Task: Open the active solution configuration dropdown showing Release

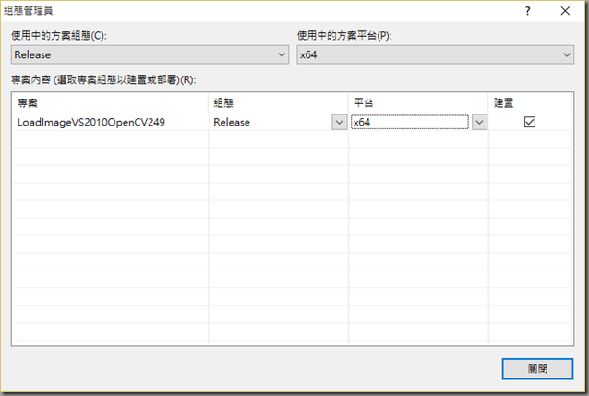Action: point(150,54)
